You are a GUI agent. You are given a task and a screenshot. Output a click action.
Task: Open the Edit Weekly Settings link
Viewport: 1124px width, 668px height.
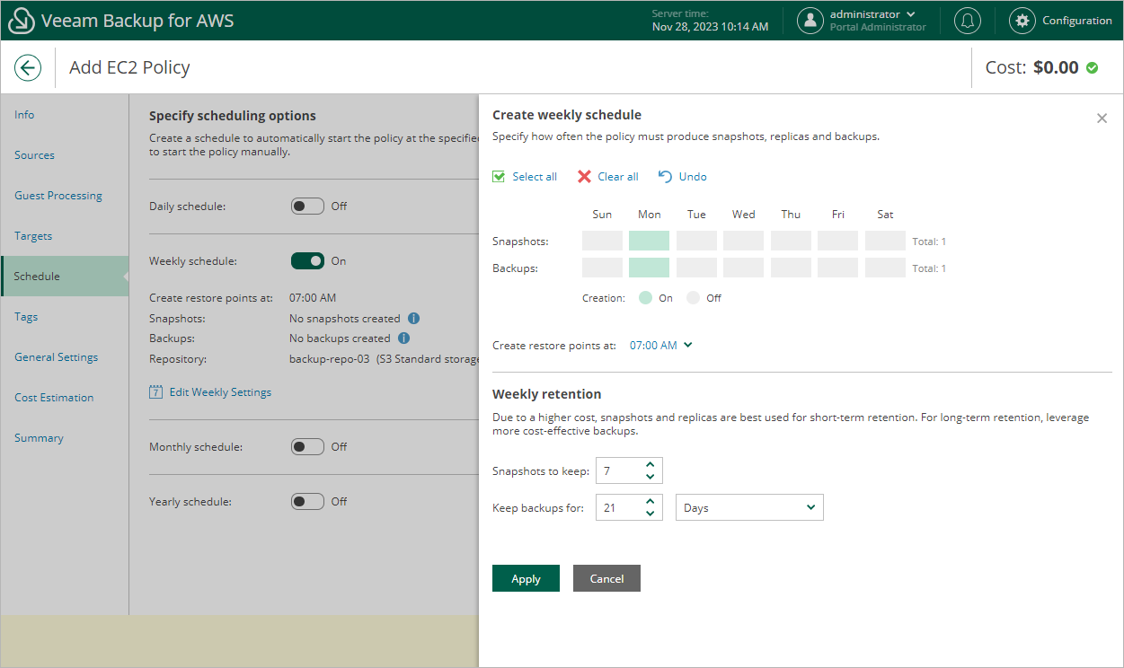point(220,392)
